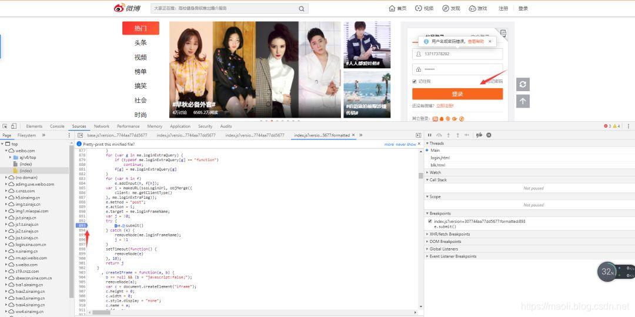
Task: Click the step debugger button
Action: (x=467, y=135)
